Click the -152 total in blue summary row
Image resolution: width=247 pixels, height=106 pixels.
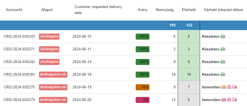[189, 25]
